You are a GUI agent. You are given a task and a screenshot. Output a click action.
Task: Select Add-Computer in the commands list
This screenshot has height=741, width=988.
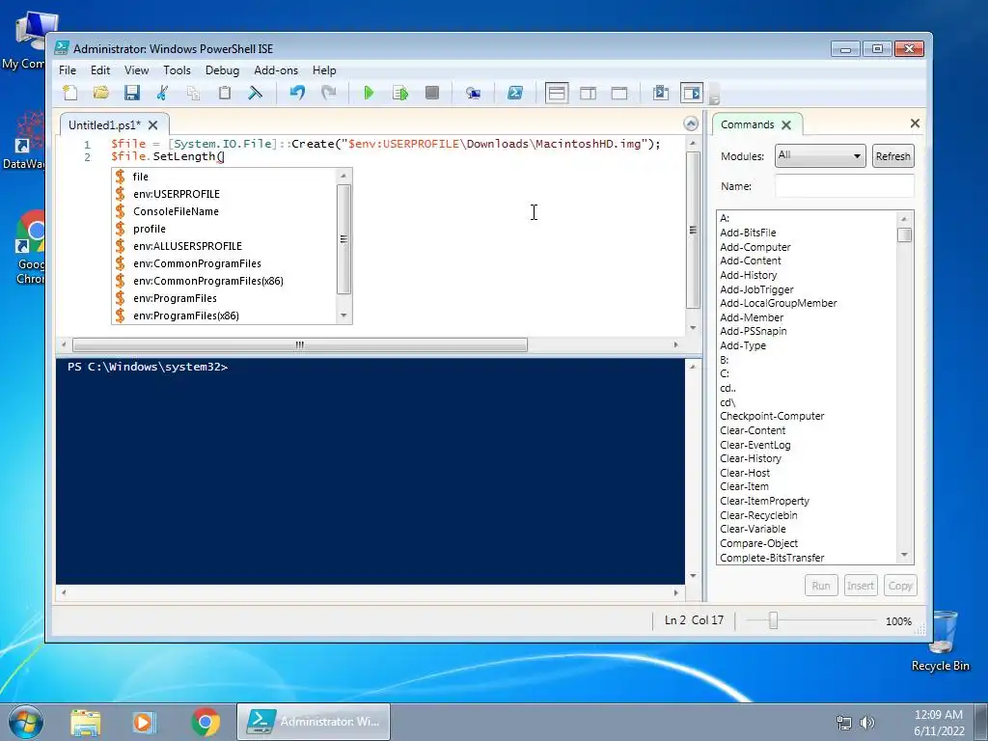click(x=755, y=247)
